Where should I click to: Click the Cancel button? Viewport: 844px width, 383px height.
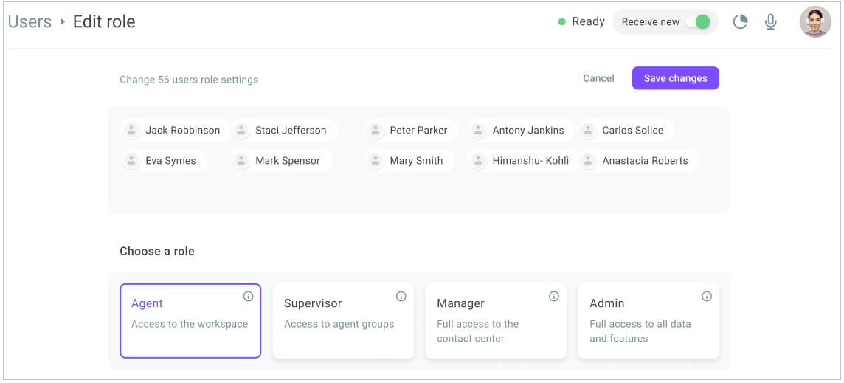coord(598,78)
